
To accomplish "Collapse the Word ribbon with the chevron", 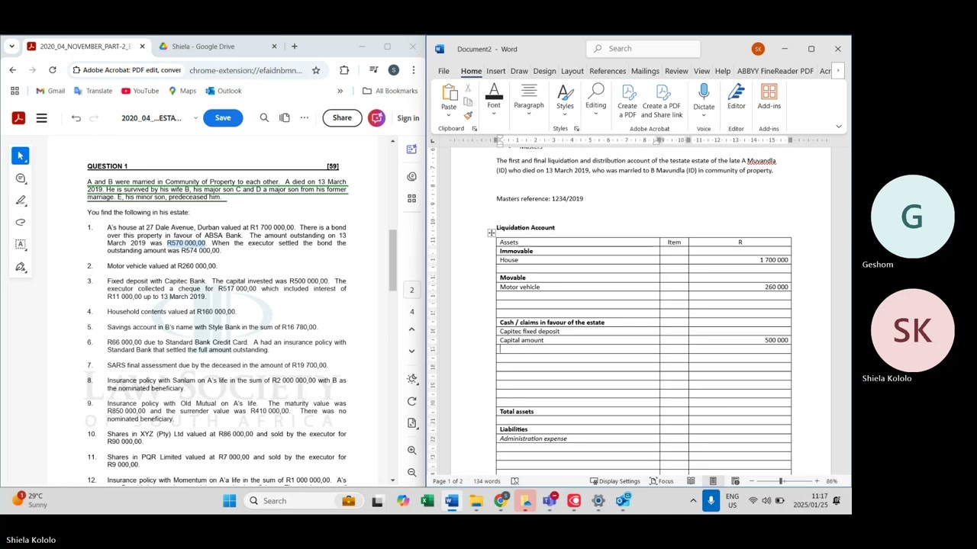I will coord(838,127).
